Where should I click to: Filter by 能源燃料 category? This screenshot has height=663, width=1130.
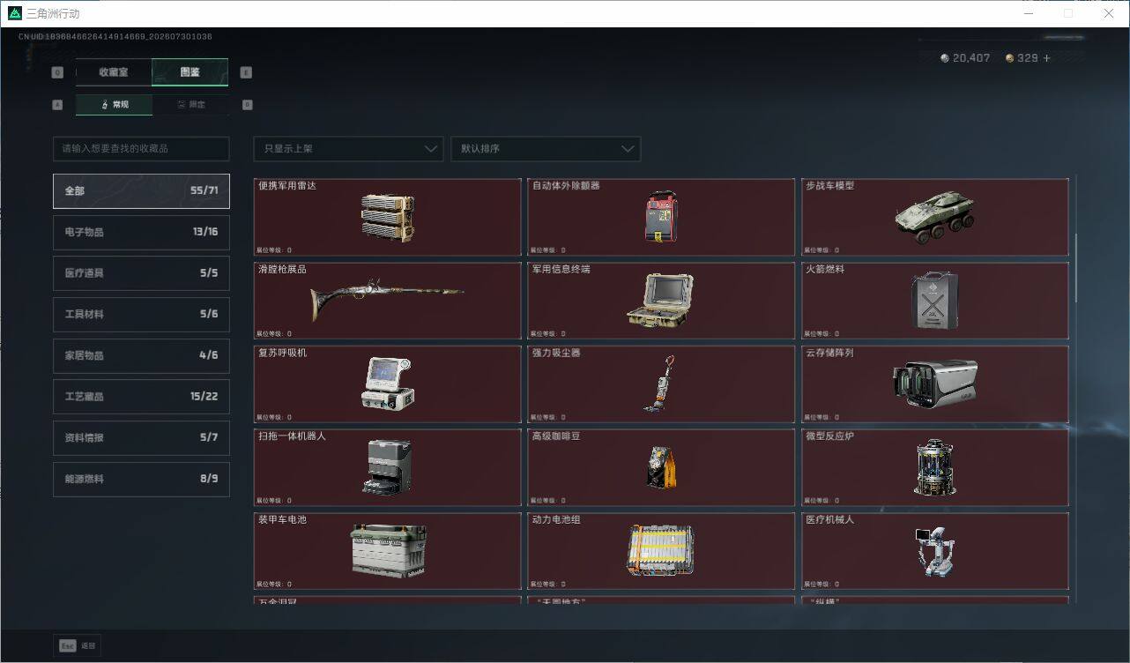pyautogui.click(x=141, y=480)
